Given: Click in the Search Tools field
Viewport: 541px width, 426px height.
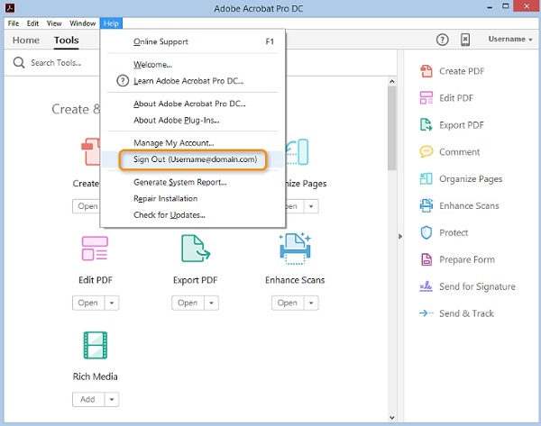Looking at the screenshot, I should coord(56,63).
